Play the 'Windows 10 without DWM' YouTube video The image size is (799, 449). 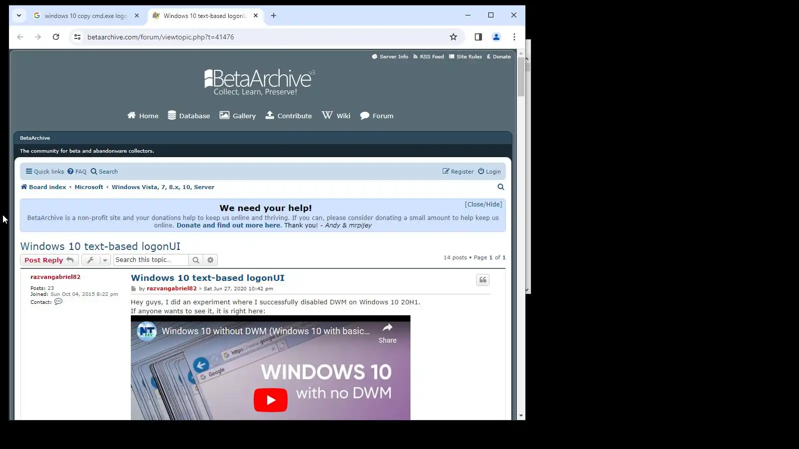[271, 400]
